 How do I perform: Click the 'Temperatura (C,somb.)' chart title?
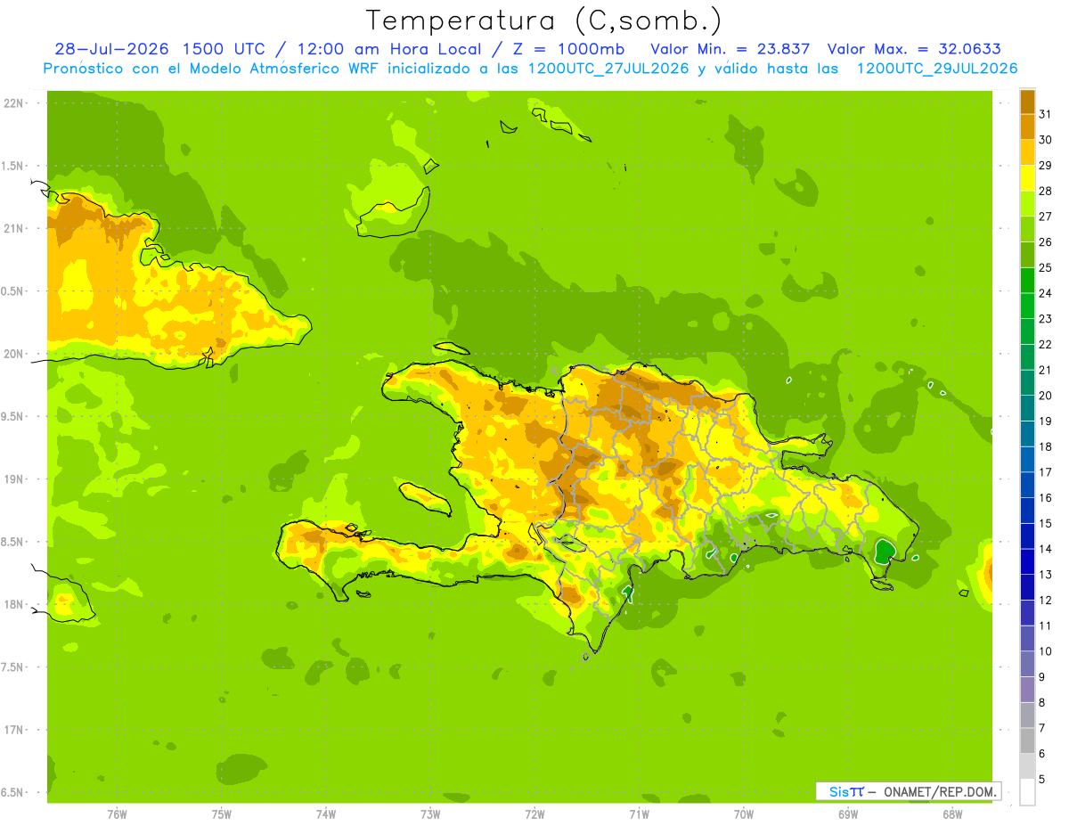[x=543, y=20]
